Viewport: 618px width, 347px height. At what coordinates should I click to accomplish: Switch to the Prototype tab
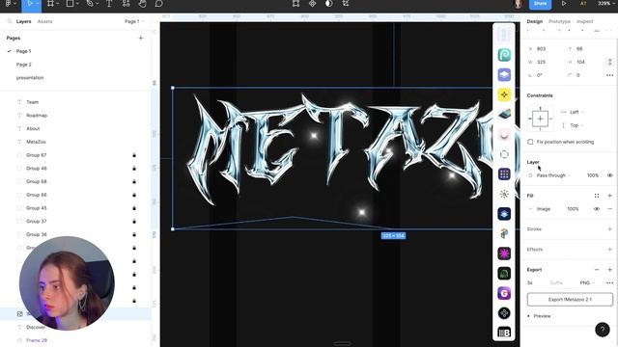559,21
